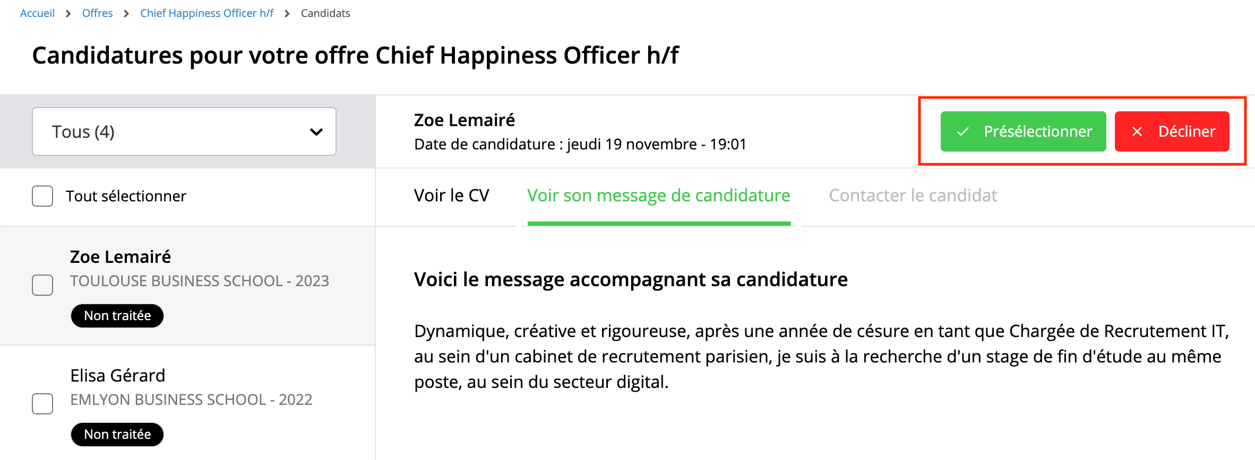Open the Chief Happiness Officer h/f offer link
This screenshot has height=460, width=1255.
[x=207, y=13]
